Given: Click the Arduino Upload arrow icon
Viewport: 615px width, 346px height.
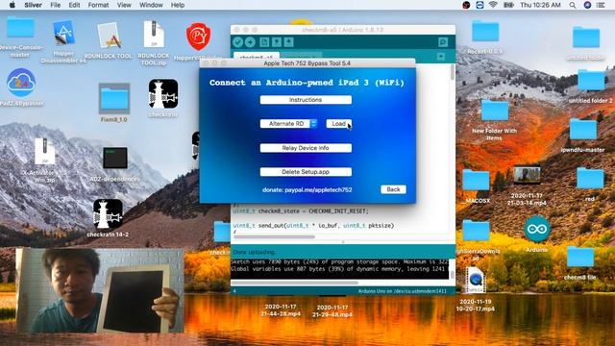Looking at the screenshot, I should (250, 42).
